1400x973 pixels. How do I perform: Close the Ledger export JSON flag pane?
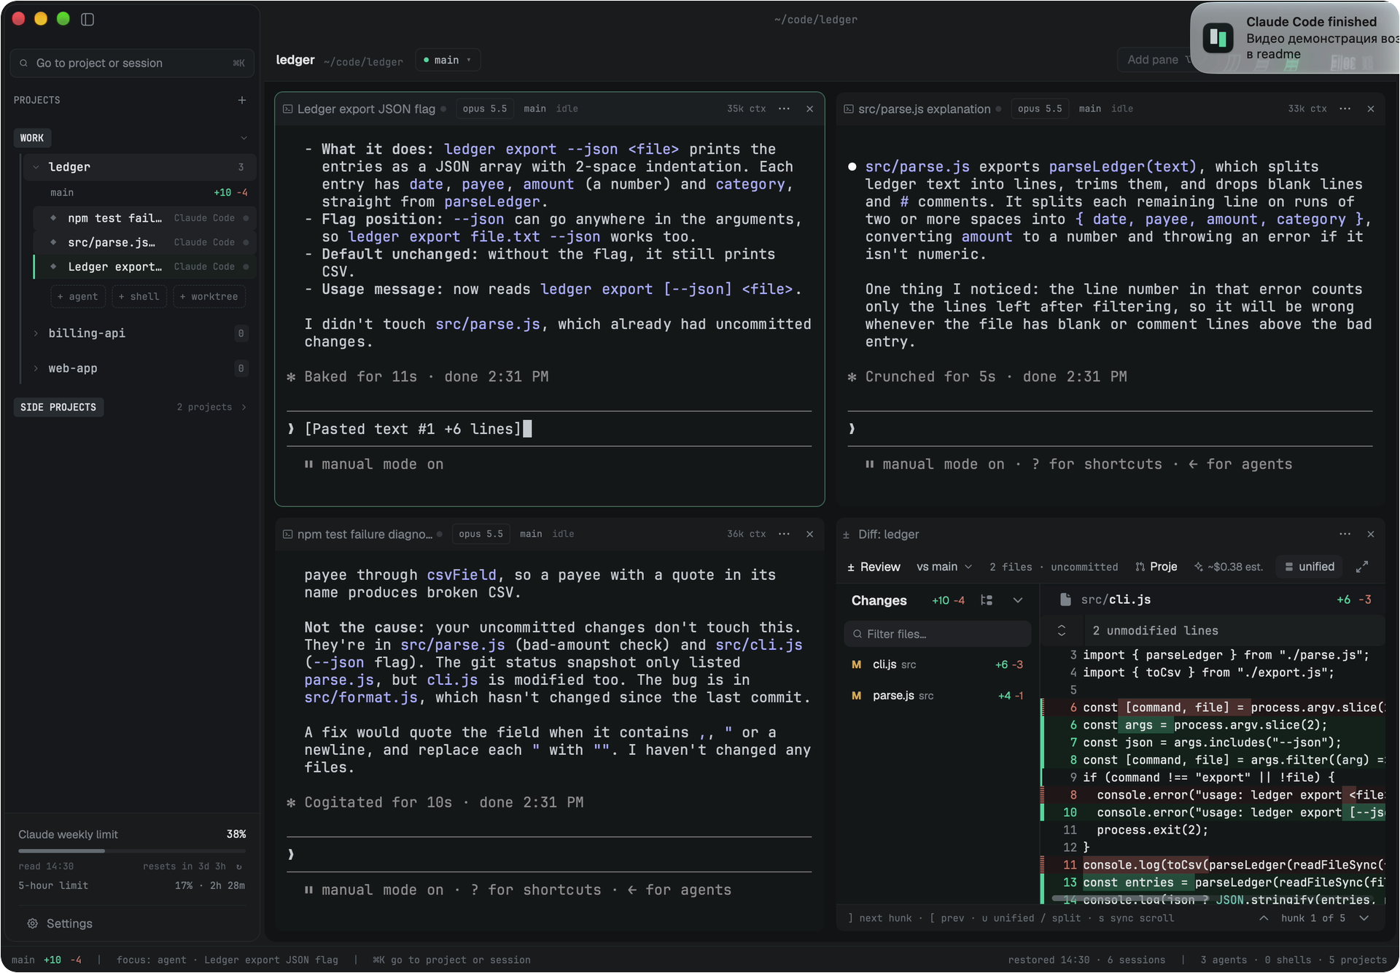[x=809, y=109]
